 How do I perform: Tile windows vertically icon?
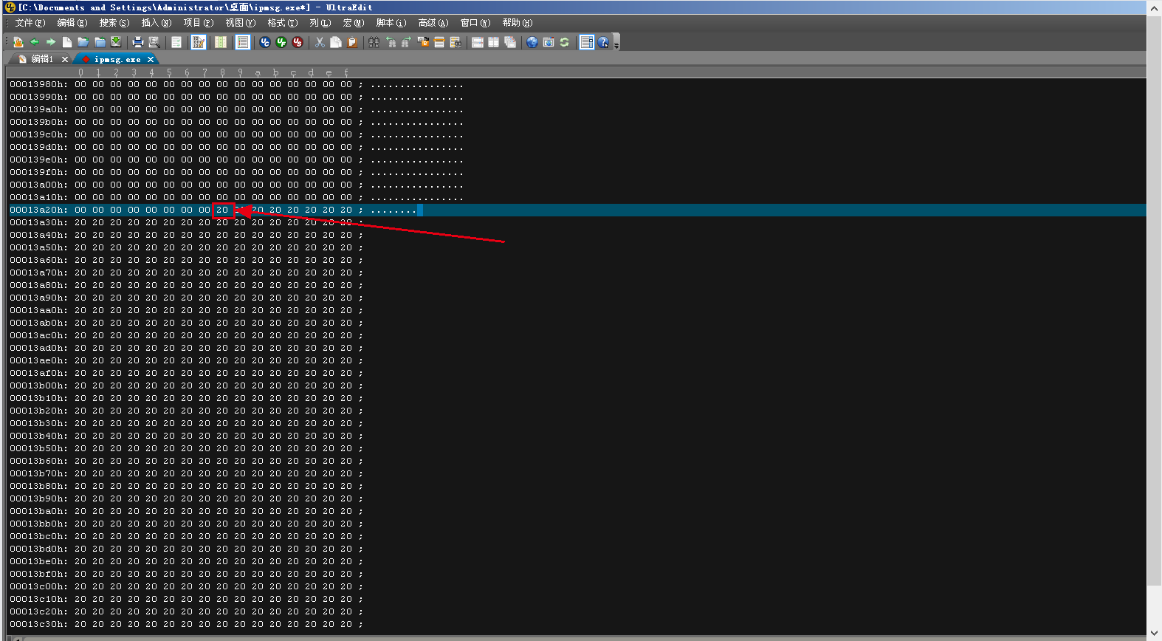[493, 42]
